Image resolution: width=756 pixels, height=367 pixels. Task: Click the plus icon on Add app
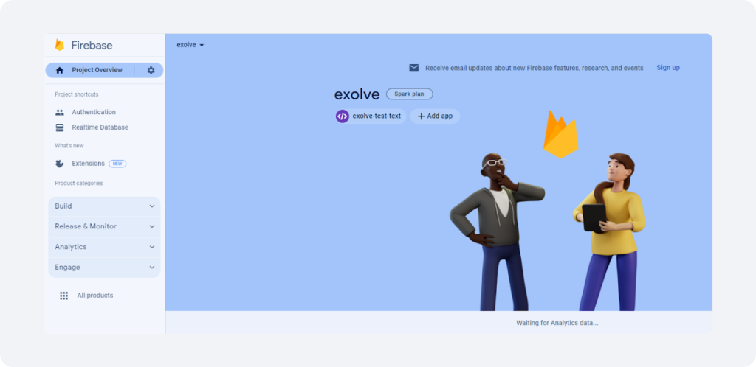click(x=421, y=116)
